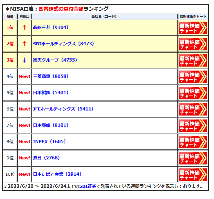
Task: Open the JFEホールディングス (5411) link
Action: coord(63,109)
